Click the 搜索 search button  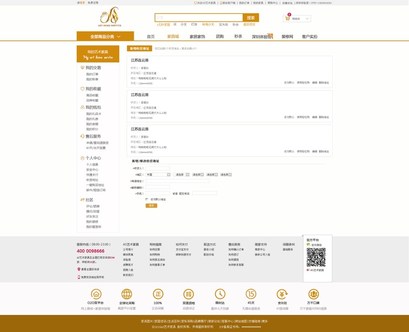click(251, 18)
